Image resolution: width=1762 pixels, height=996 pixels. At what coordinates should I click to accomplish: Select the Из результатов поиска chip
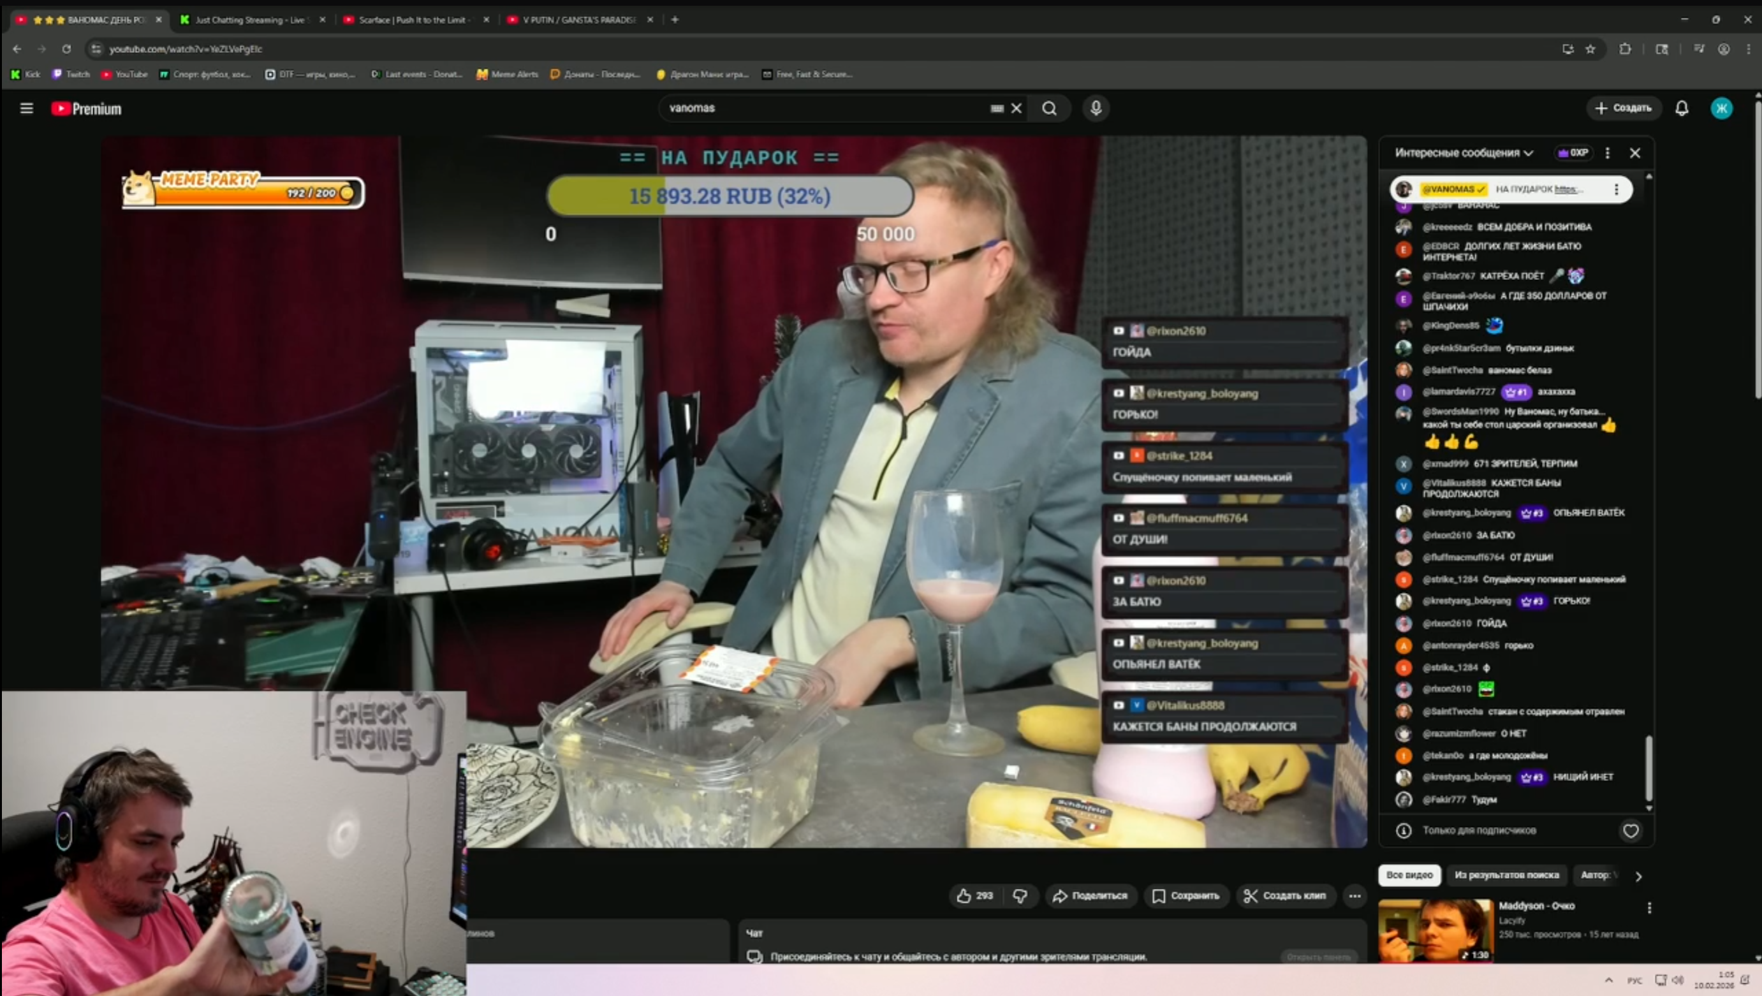1507,875
